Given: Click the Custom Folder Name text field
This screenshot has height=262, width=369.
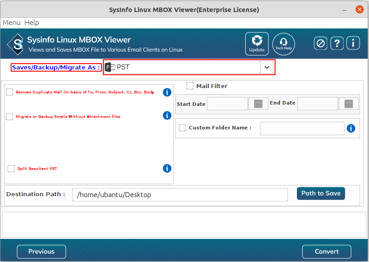Looking at the screenshot, I should pos(302,129).
